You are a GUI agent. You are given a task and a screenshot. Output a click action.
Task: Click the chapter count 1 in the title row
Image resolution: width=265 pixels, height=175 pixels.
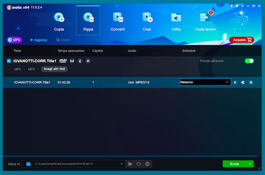(x=93, y=82)
